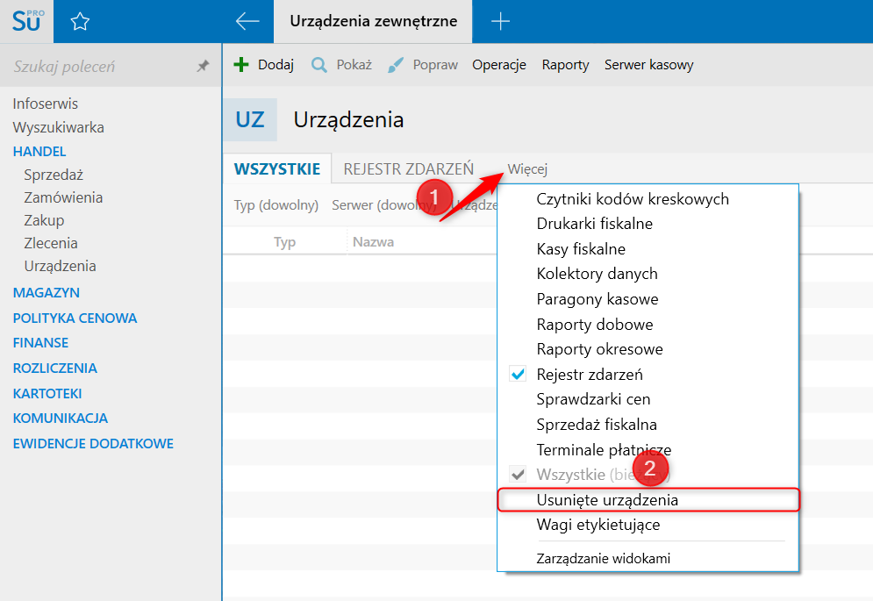The image size is (873, 601).
Task: Open the Serwer (dowolny) filter
Action: tap(377, 205)
